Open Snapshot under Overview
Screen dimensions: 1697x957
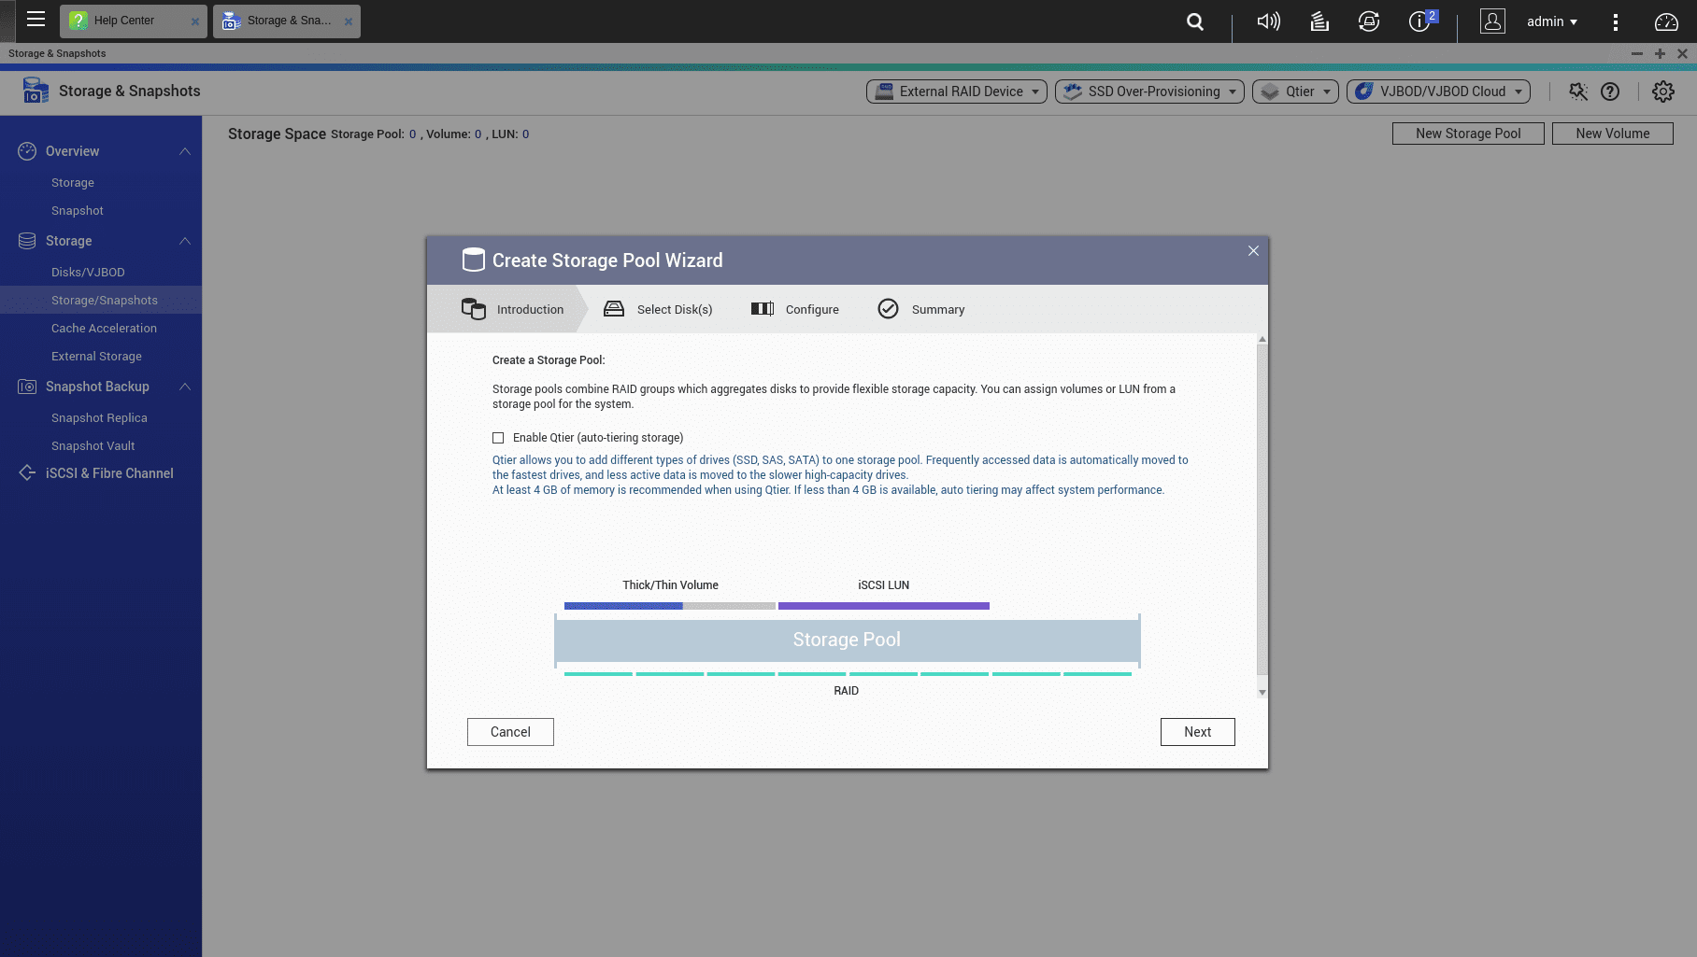point(78,211)
